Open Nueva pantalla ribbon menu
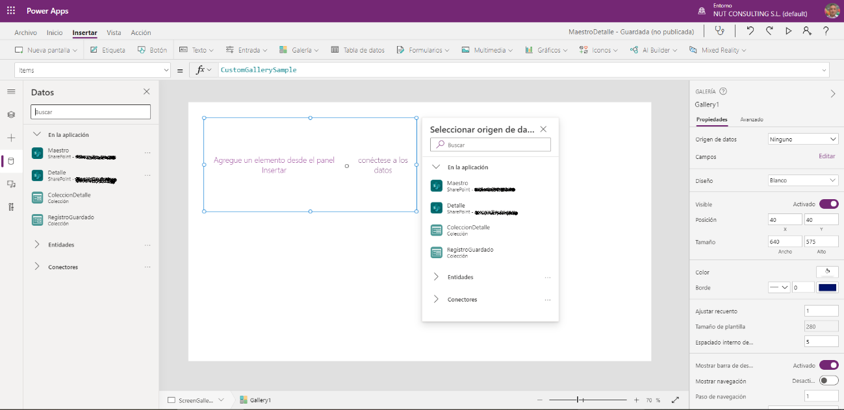The width and height of the screenshot is (844, 410). [46, 50]
